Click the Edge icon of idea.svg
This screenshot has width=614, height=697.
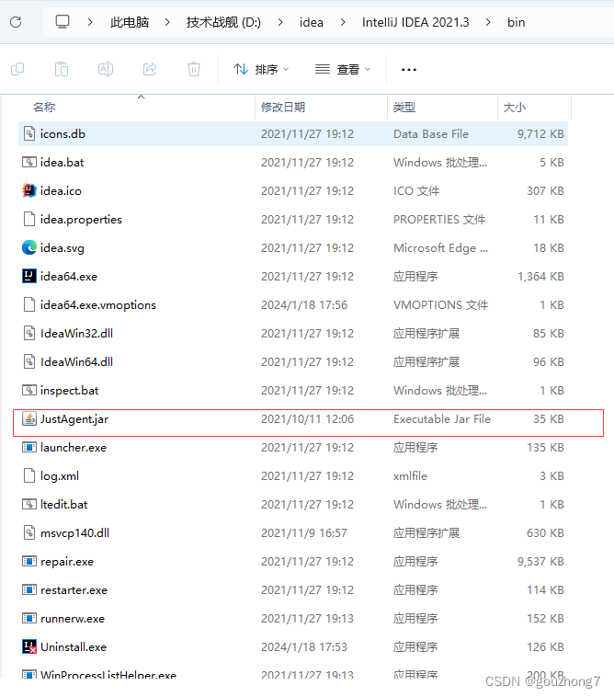(x=29, y=247)
